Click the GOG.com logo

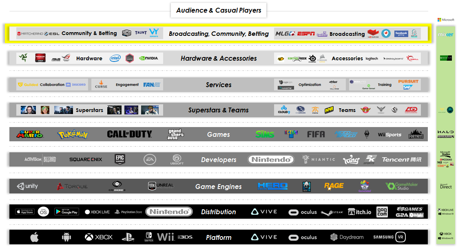[x=382, y=212]
